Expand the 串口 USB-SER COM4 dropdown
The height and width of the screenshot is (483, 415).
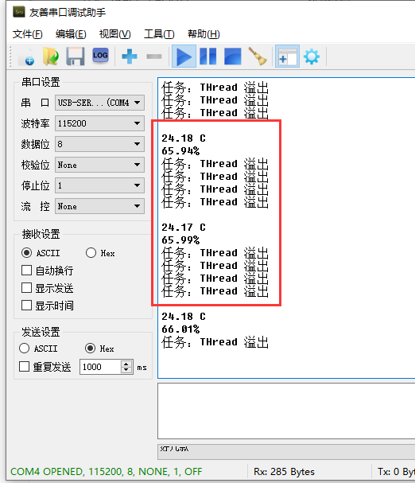[99, 103]
